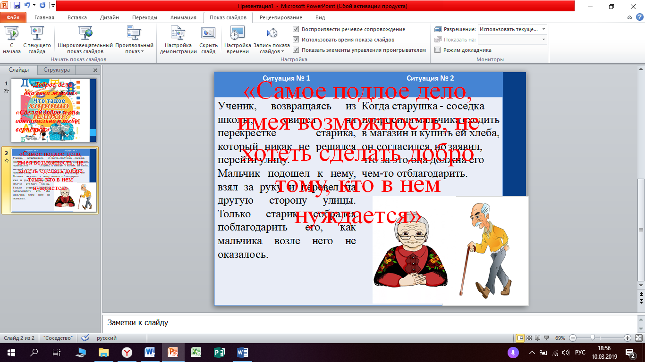Uncheck Использовать время показа слайдов
Screen dimensions: 645x362
296,40
